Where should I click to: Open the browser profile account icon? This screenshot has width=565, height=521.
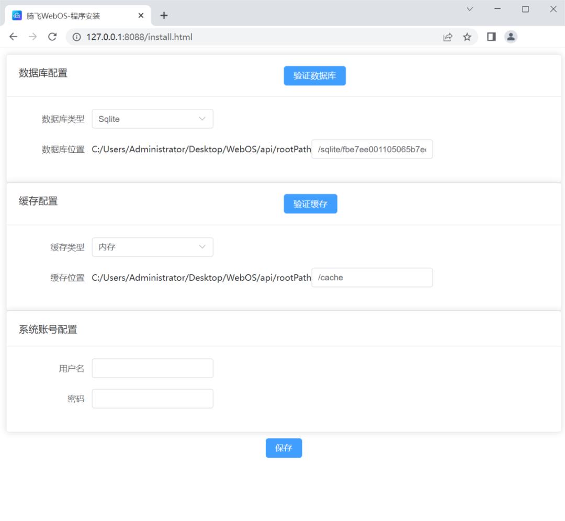pos(510,37)
